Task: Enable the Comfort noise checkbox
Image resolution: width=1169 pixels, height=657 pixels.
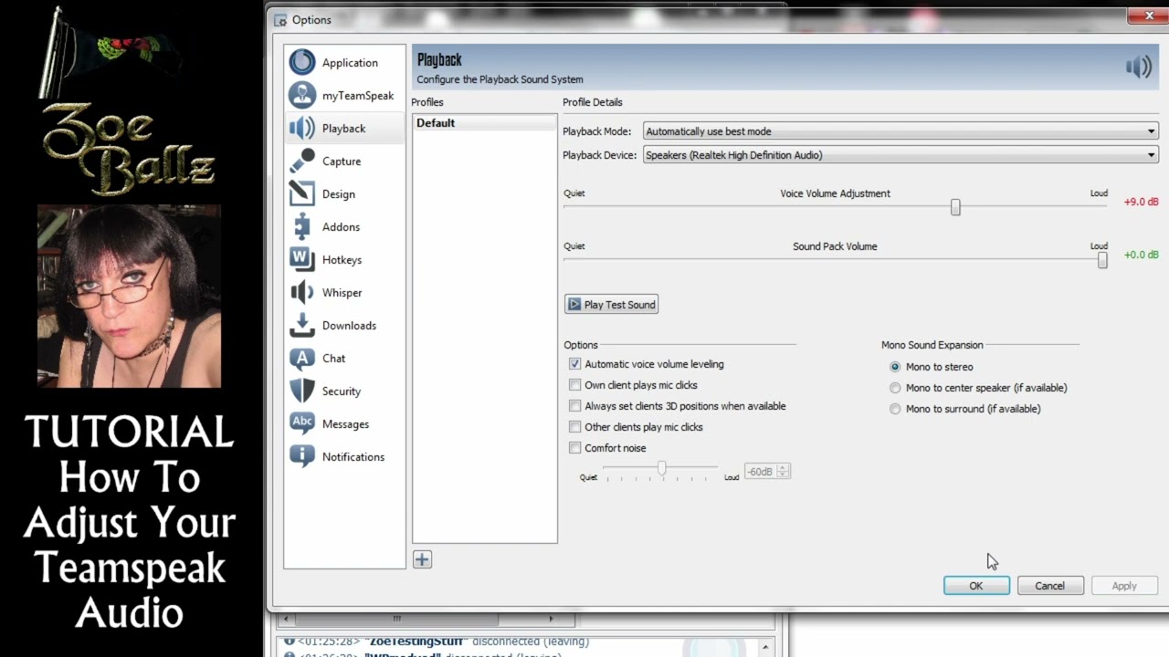Action: [574, 448]
